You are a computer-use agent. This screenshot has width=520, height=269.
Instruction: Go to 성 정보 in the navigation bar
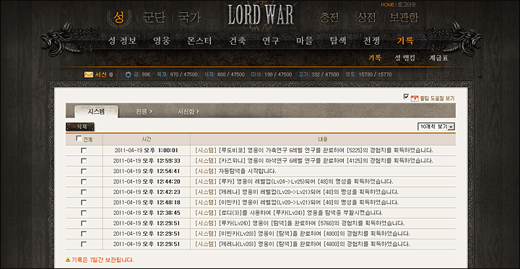pos(122,41)
